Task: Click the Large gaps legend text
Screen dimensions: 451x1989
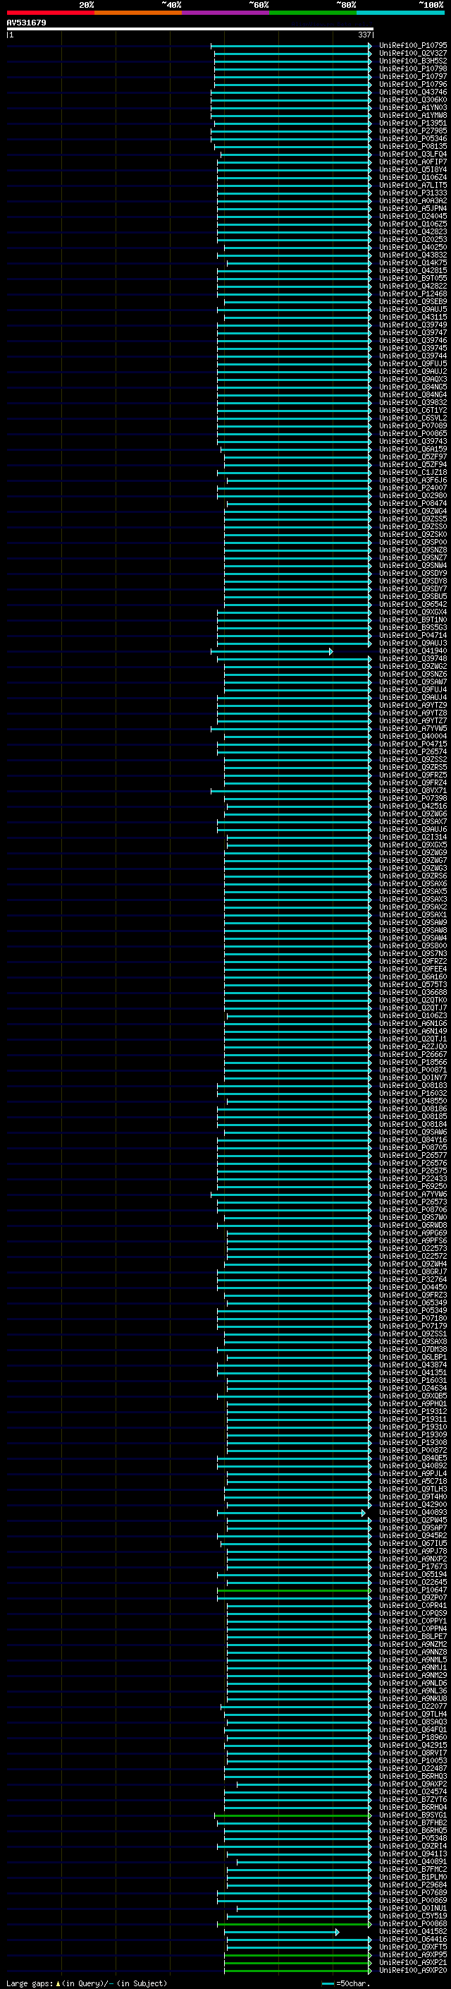Action: pyautogui.click(x=87, y=1983)
